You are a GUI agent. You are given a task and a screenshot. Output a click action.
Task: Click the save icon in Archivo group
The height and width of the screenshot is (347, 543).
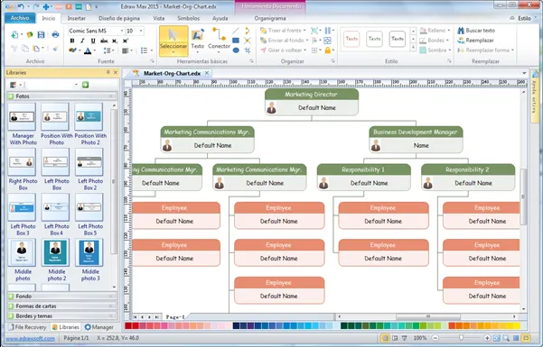[42, 34]
